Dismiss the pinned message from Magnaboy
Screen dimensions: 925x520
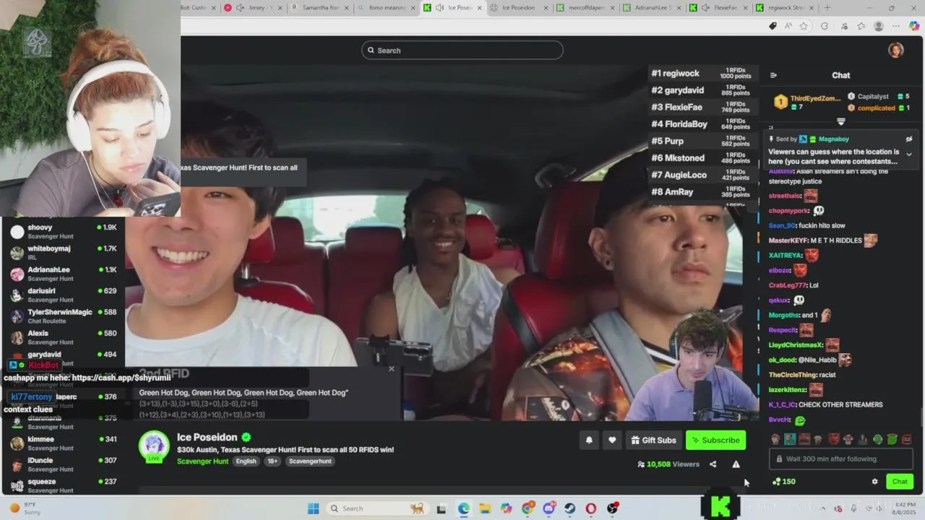[909, 139]
